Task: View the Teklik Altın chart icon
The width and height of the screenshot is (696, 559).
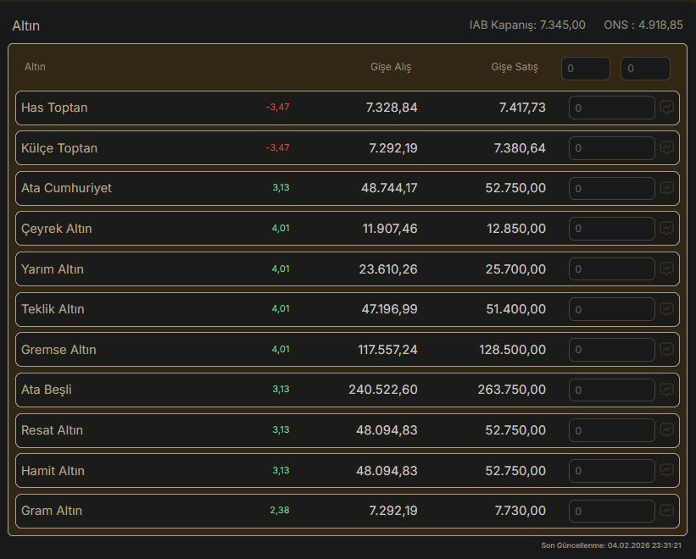Action: 667,309
